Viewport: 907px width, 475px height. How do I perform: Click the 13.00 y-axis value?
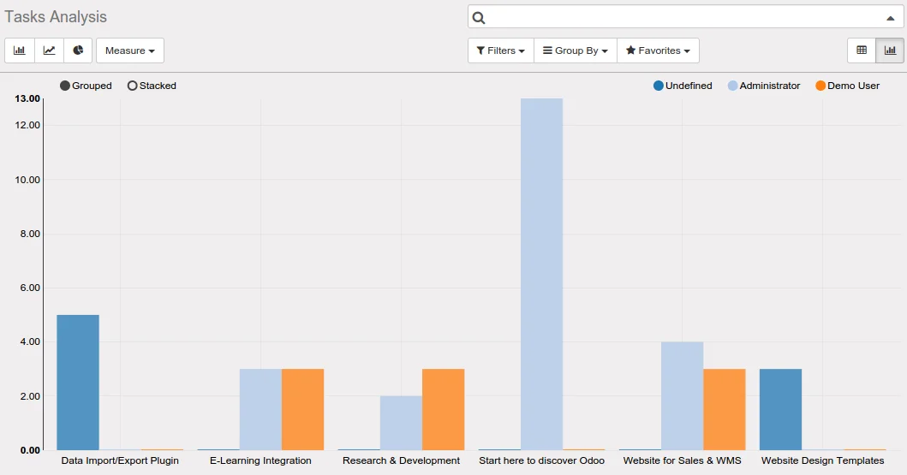coord(27,98)
